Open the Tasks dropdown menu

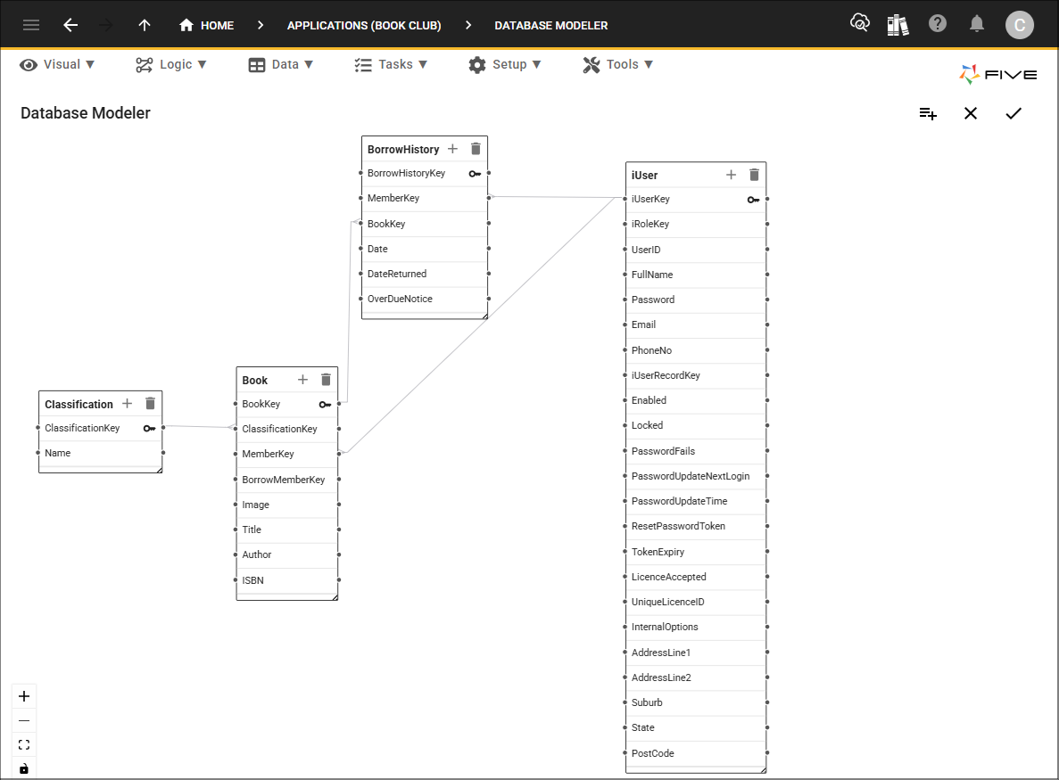point(391,65)
